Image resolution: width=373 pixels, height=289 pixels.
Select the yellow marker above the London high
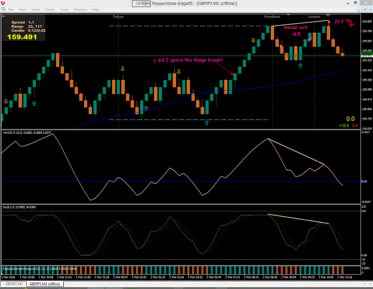[x=328, y=15]
